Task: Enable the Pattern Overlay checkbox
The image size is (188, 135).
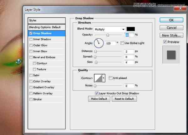Action: click(x=31, y=93)
